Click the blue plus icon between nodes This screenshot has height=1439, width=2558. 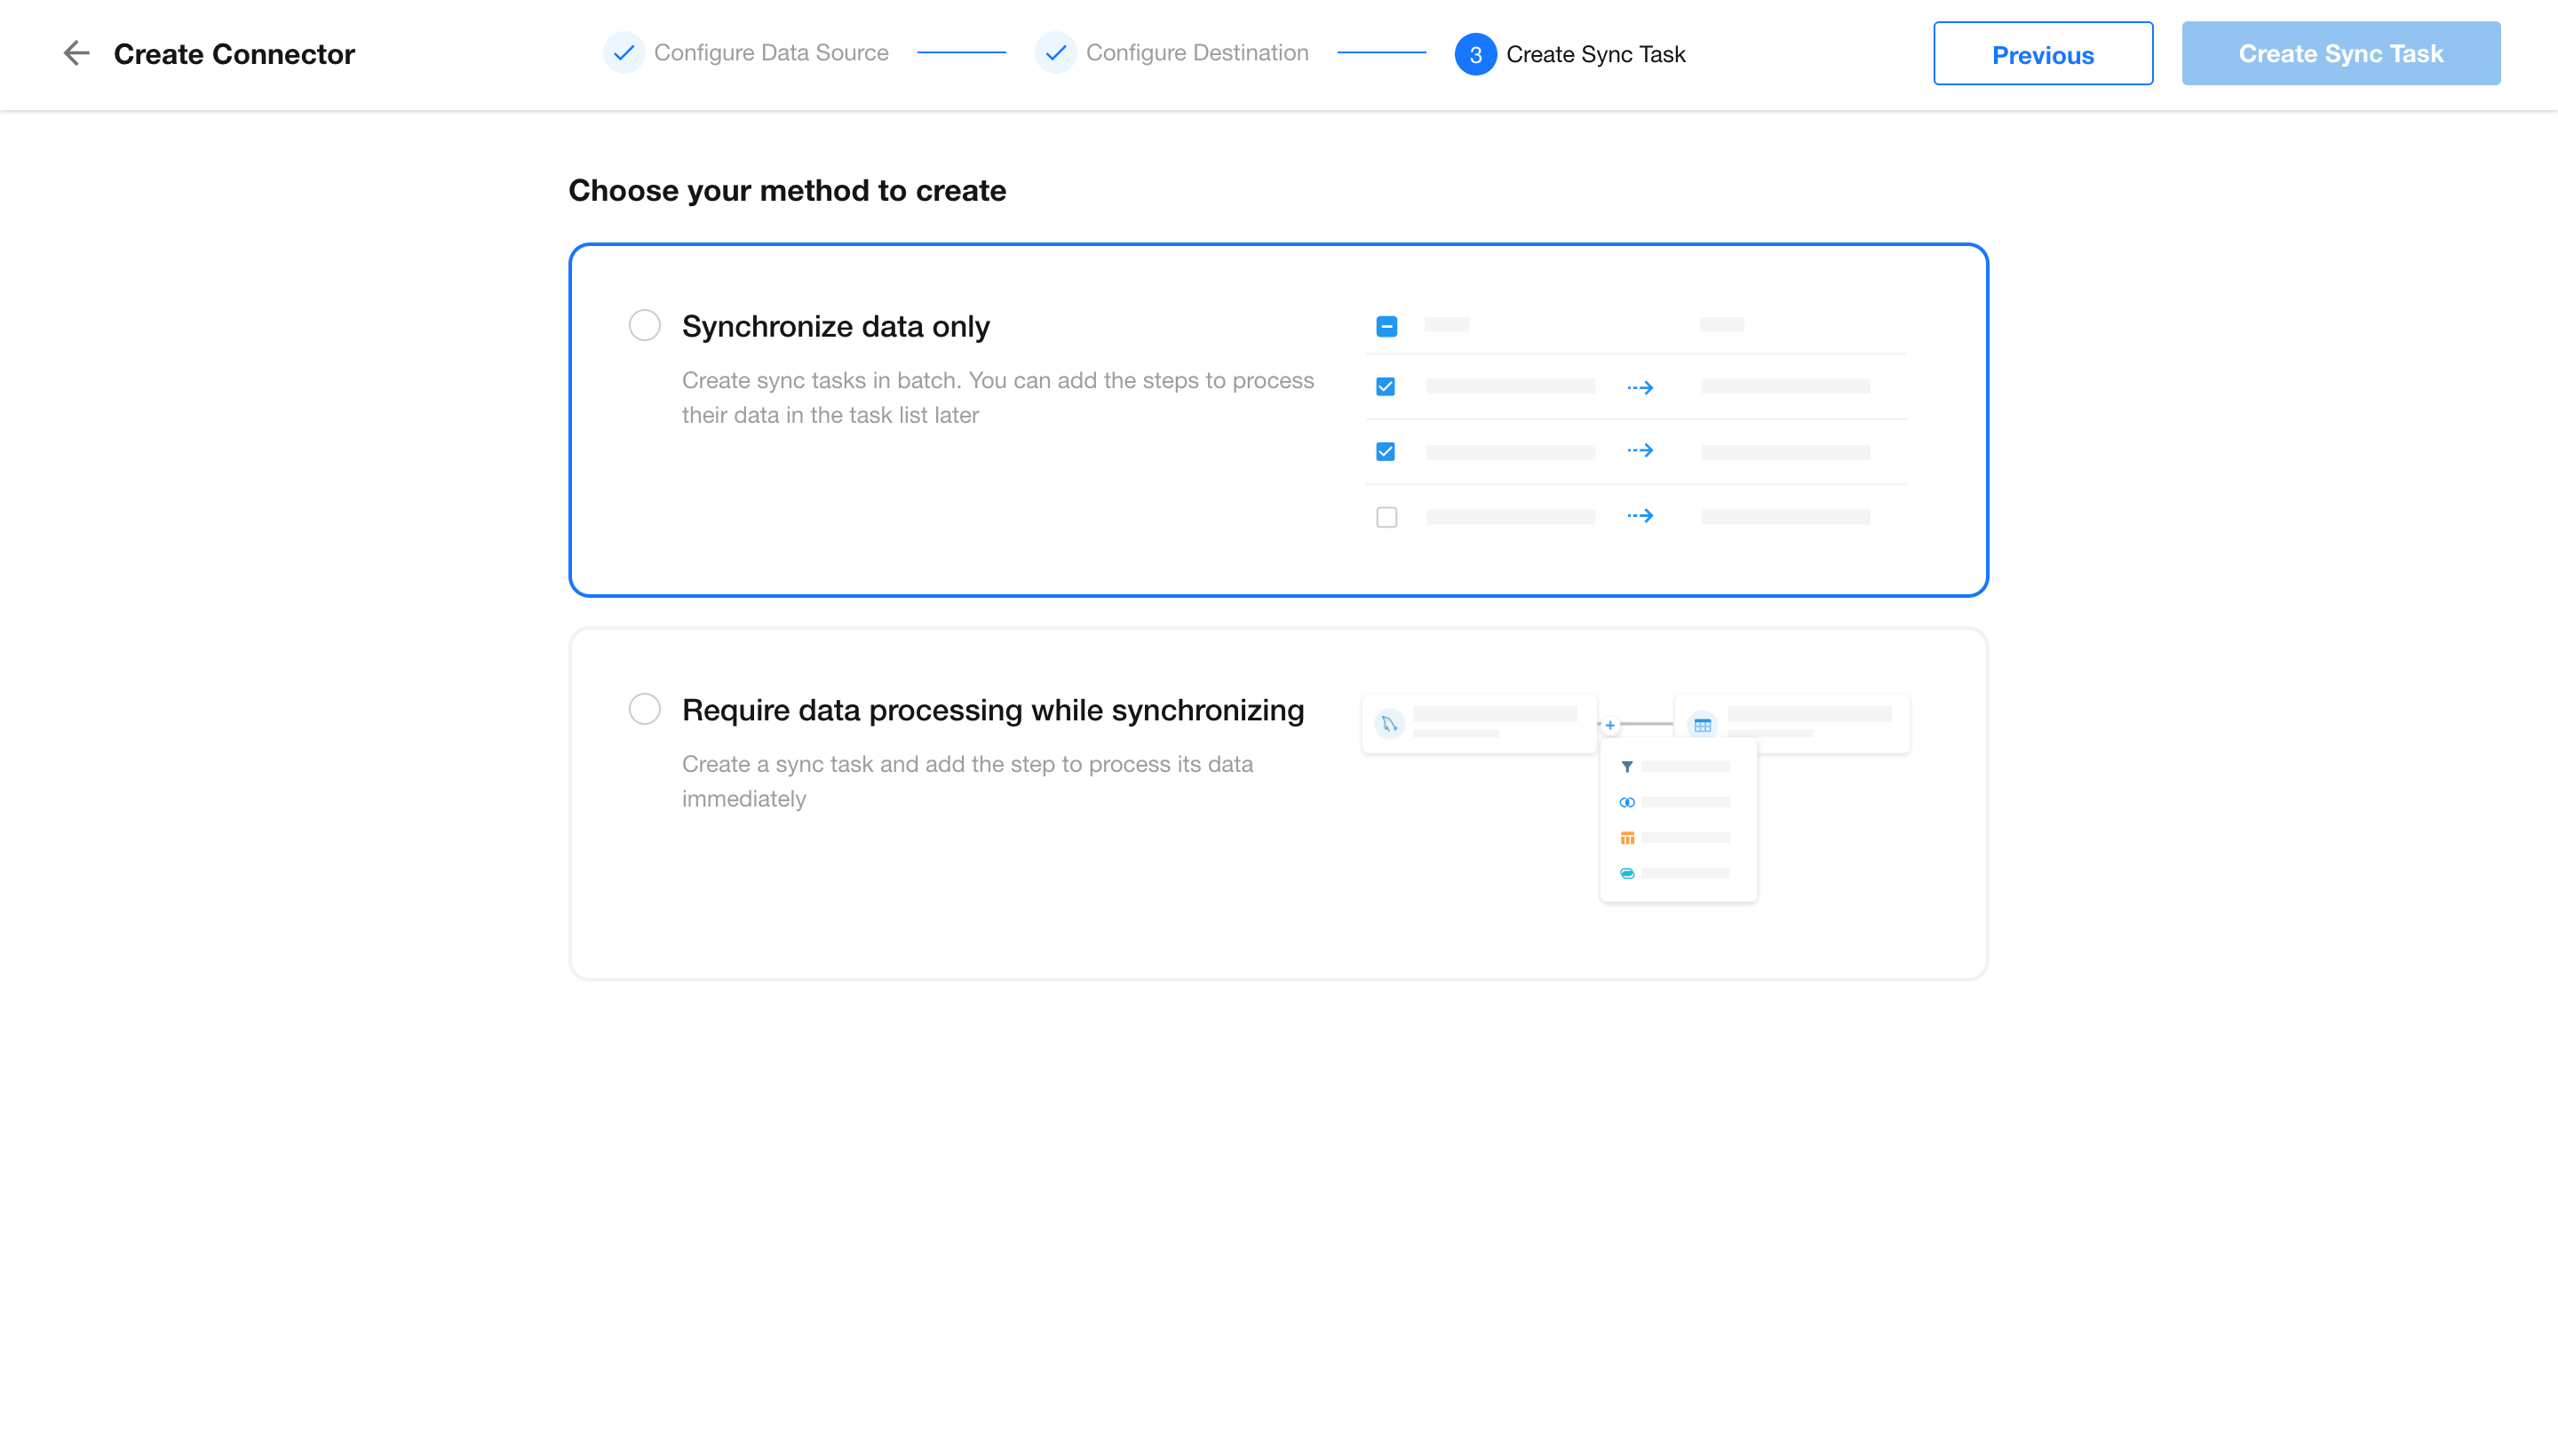[x=1609, y=725]
